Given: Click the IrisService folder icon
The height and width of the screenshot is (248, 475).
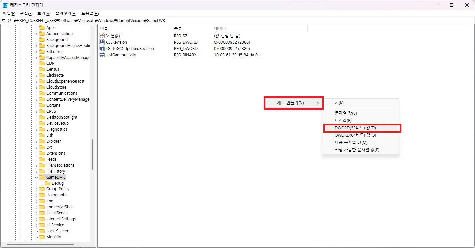Looking at the screenshot, I should (x=42, y=225).
